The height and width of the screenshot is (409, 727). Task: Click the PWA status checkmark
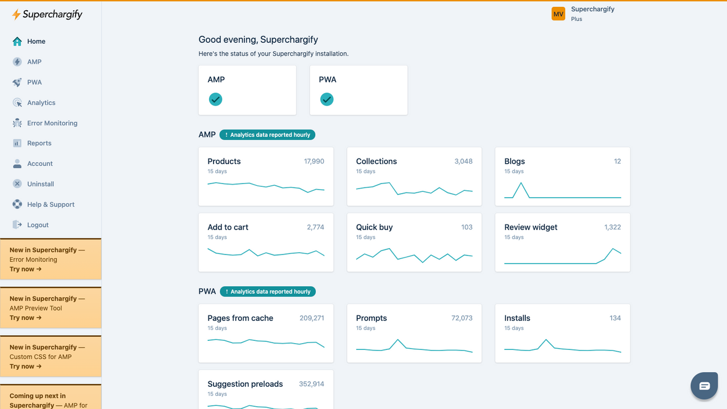327,99
